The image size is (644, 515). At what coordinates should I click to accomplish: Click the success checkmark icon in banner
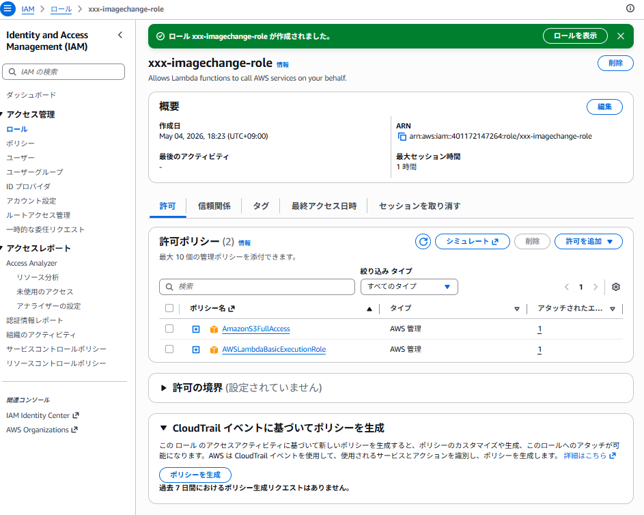160,36
